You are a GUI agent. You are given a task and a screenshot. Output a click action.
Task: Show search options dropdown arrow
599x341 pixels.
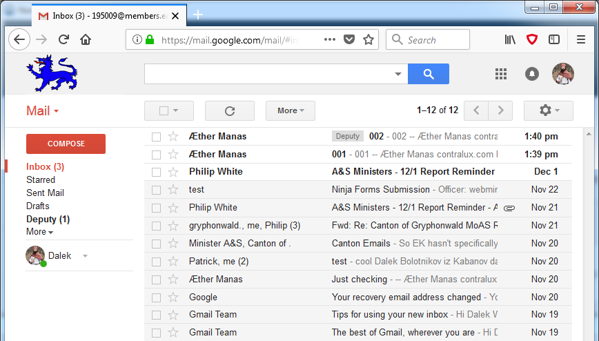pyautogui.click(x=398, y=74)
